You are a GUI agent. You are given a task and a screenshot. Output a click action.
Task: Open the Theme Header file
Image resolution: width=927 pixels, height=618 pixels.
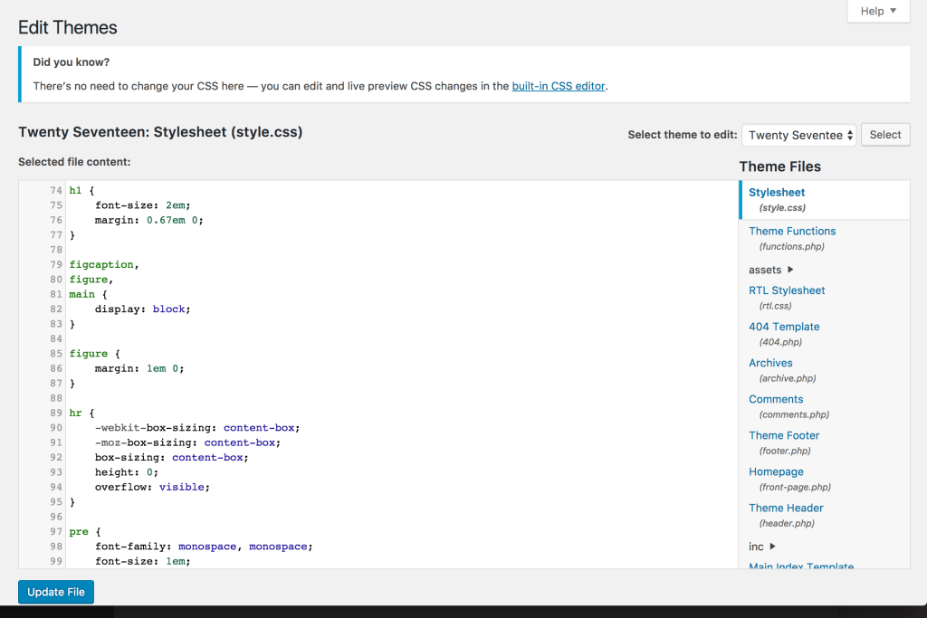pos(786,508)
